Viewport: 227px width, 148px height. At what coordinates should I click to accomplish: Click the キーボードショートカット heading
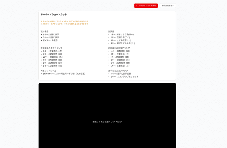coord(54,15)
